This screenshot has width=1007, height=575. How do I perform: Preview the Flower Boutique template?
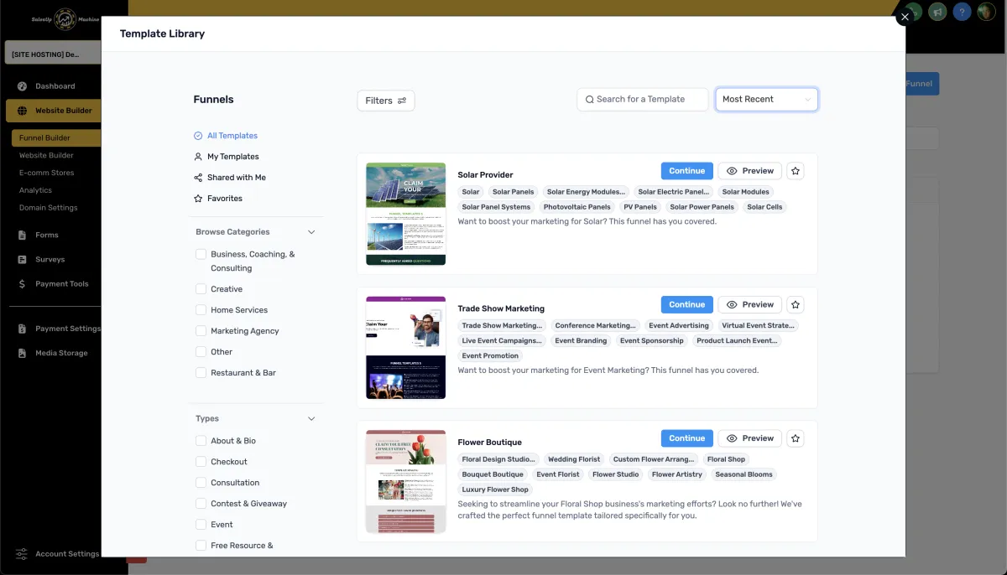coord(750,438)
